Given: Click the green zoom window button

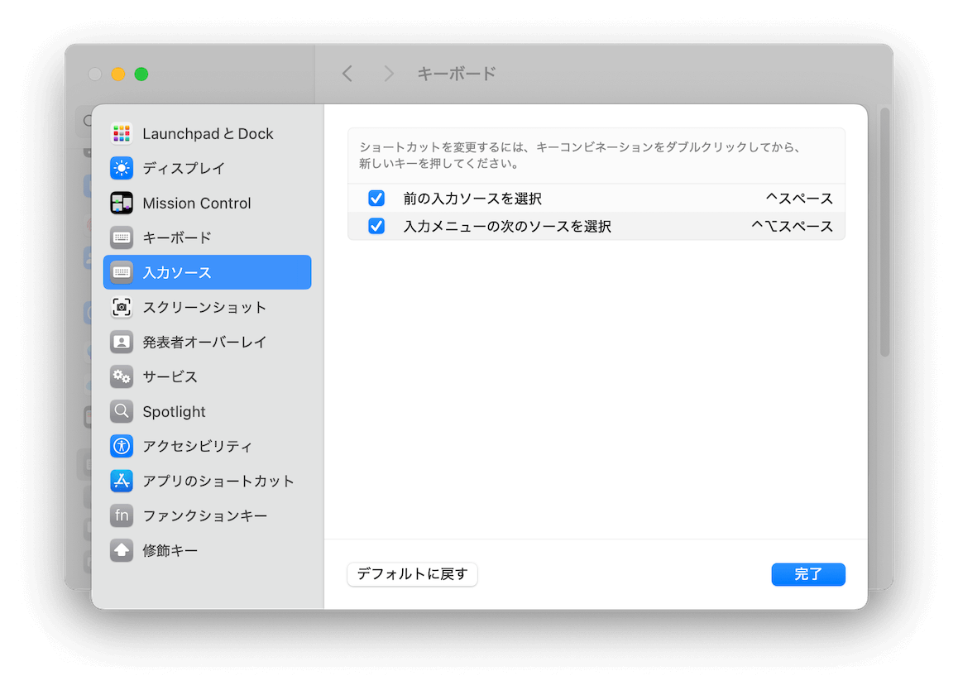Looking at the screenshot, I should click(x=141, y=74).
